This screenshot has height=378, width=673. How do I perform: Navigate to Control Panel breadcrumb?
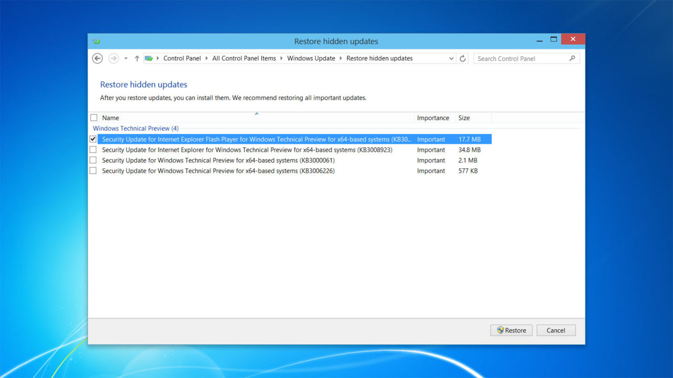pos(182,58)
